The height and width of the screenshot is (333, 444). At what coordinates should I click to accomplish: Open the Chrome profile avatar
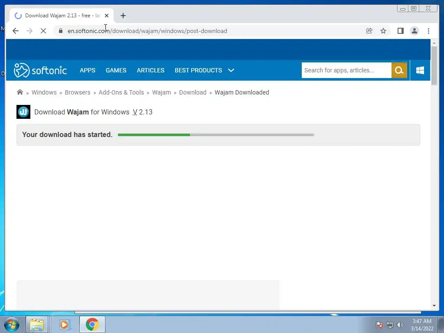click(x=414, y=31)
